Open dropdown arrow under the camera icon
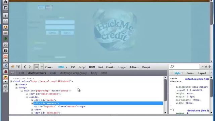The width and height of the screenshot is (215, 121). 5,91
